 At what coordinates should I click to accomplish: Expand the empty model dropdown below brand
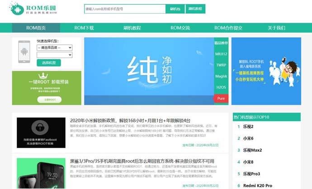pyautogui.click(x=55, y=55)
